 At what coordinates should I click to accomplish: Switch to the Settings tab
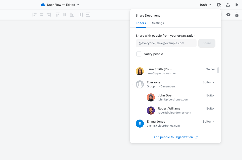coord(158,23)
